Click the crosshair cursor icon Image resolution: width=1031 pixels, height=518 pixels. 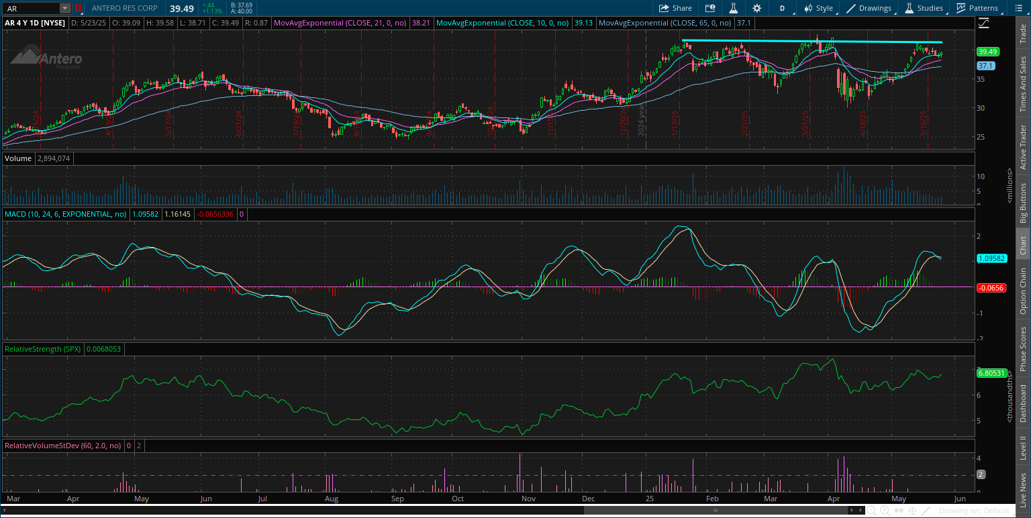913,511
